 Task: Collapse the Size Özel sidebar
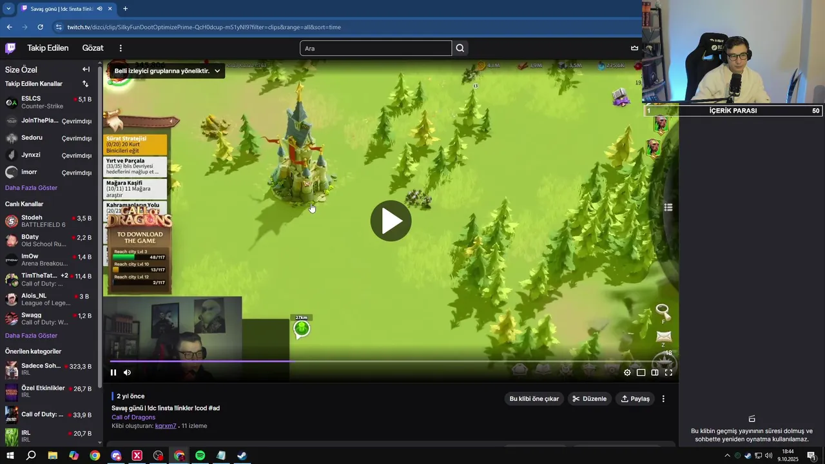(x=86, y=70)
